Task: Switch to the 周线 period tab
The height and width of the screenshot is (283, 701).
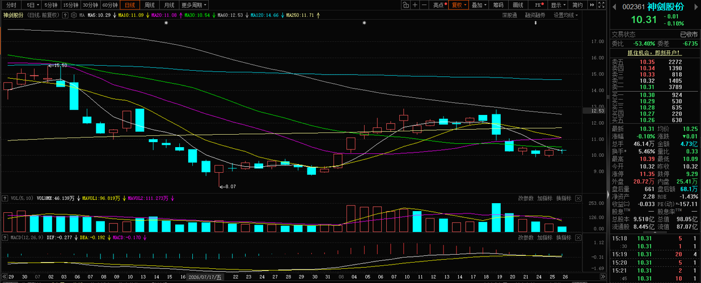Action: [150, 5]
